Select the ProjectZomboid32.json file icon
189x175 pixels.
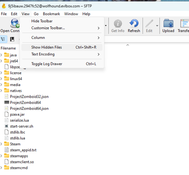click(7, 97)
